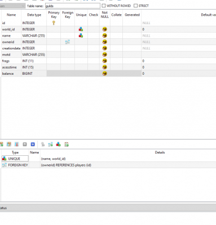Click the add table foreign key icon
Image resolution: width=216 pixels, height=225 pixels.
click(50, 144)
